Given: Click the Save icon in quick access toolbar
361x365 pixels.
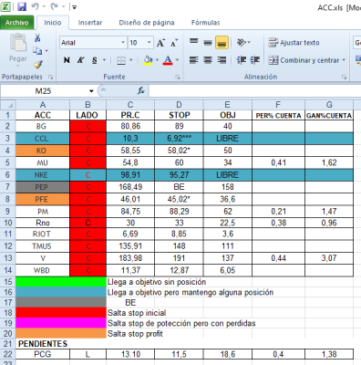Looking at the screenshot, I should coord(22,6).
